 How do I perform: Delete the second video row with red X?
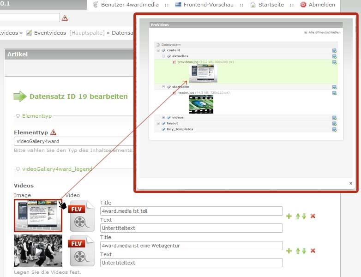point(313,251)
